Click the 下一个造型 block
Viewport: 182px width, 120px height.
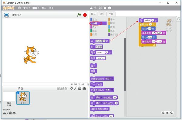(x=96, y=85)
